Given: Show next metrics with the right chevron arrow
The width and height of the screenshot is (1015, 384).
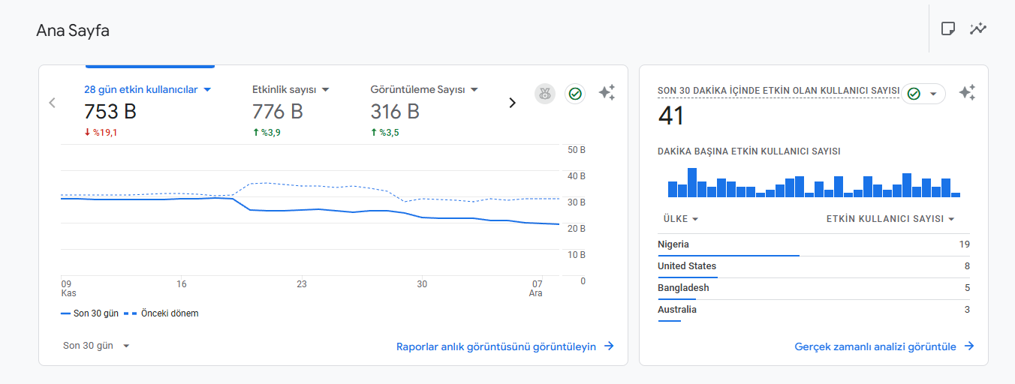Looking at the screenshot, I should pyautogui.click(x=513, y=103).
